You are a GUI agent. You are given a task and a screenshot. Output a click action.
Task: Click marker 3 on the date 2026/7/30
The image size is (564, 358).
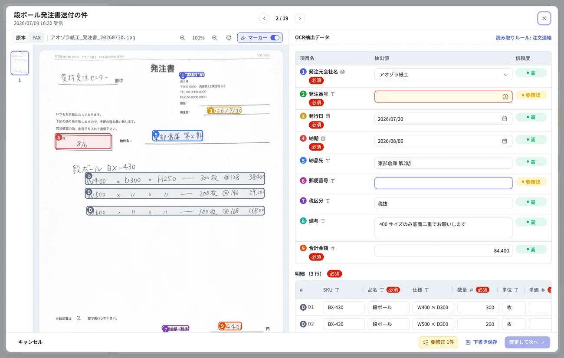pos(211,111)
